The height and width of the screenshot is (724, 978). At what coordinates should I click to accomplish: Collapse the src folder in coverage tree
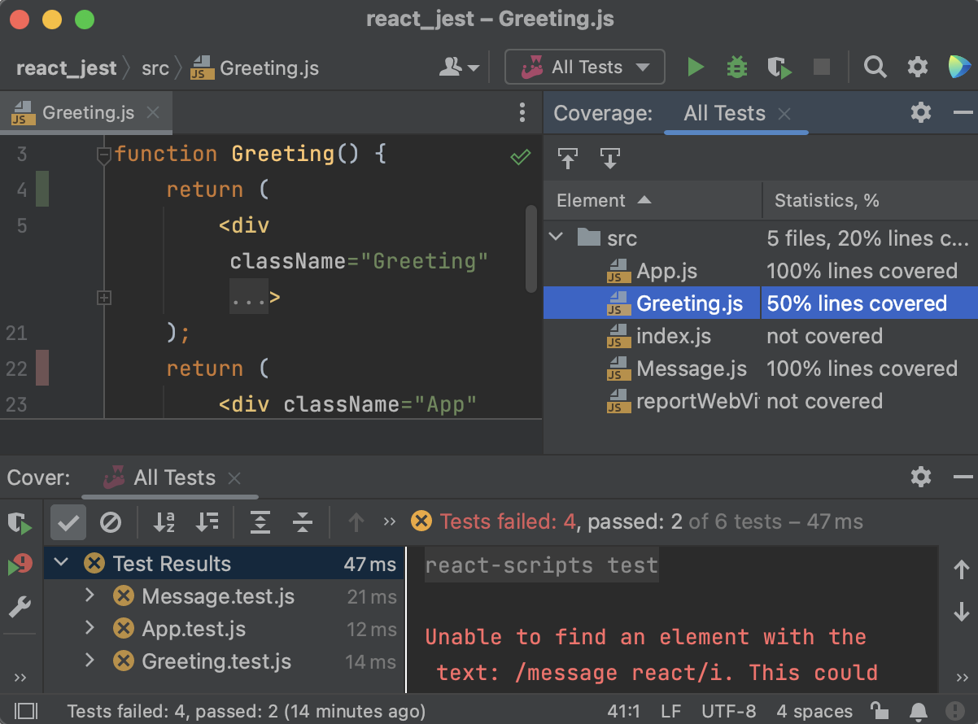click(557, 238)
